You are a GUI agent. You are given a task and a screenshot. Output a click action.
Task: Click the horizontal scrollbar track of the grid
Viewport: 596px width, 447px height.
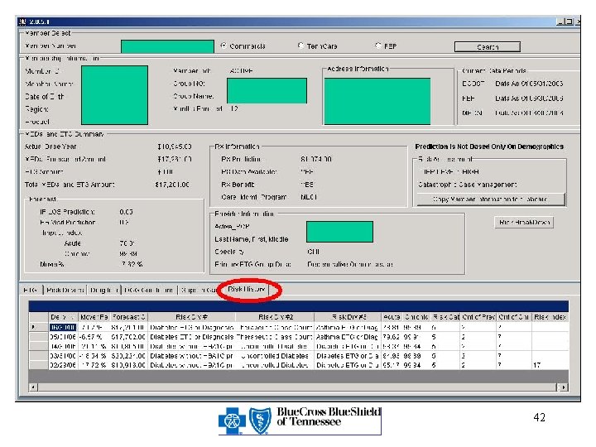tap(297, 387)
